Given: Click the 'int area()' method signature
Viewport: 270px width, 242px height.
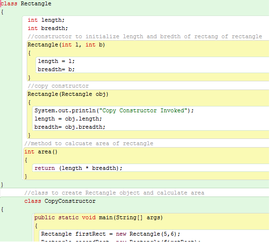Looking at the screenshot, I should (41, 152).
